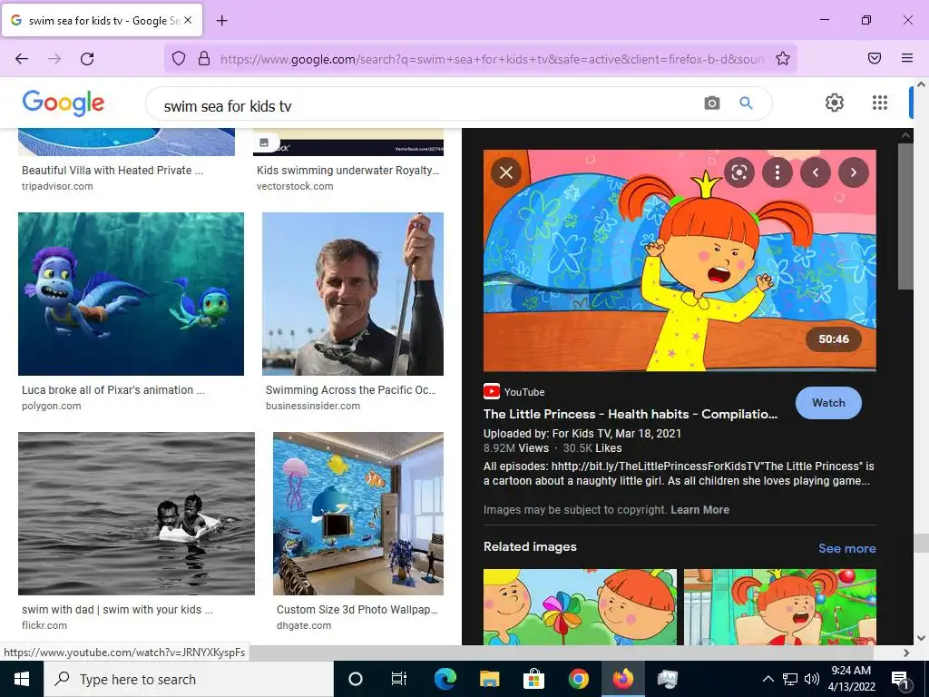Click the polygon.com source text
Viewport: 929px width, 697px height.
pos(52,406)
